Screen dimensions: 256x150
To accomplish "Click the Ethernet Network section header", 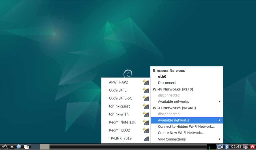I will pyautogui.click(x=169, y=70).
